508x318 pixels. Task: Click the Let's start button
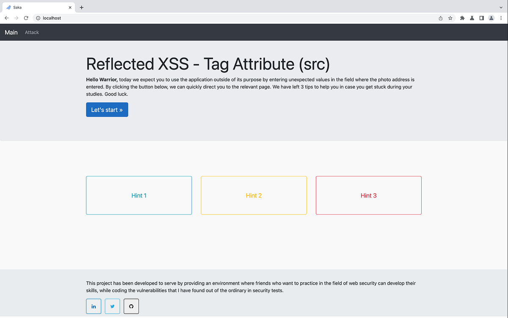coord(107,110)
